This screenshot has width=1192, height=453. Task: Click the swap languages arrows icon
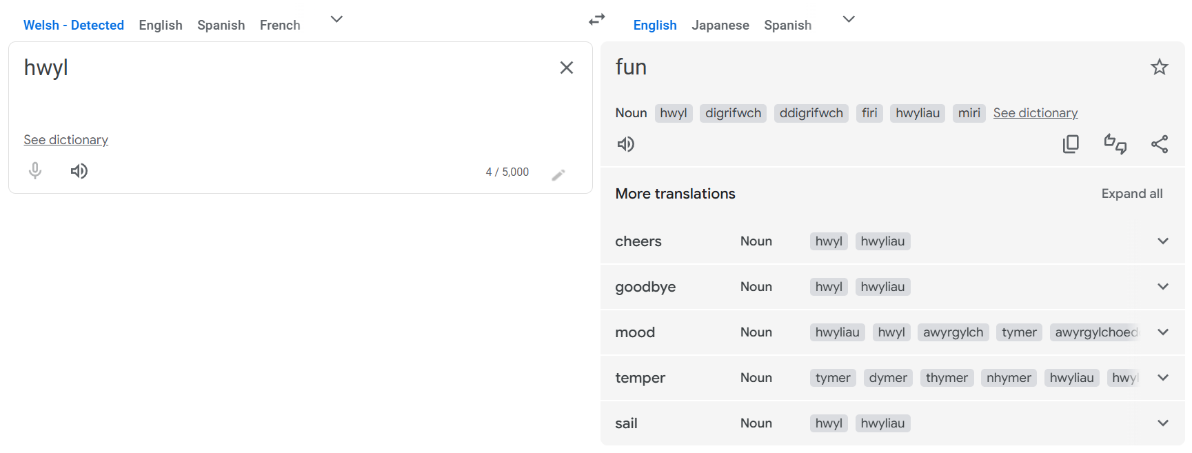pos(596,19)
